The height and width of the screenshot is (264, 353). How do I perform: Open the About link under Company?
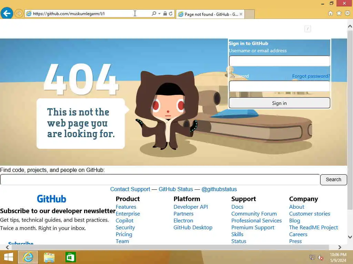296,207
